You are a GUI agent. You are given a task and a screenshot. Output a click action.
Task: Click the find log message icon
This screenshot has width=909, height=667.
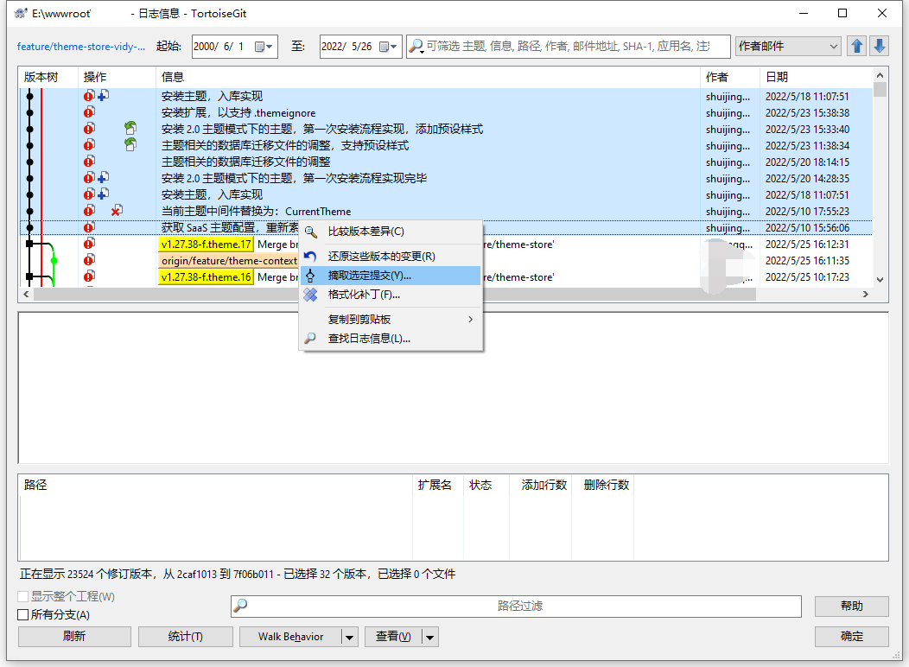point(310,339)
